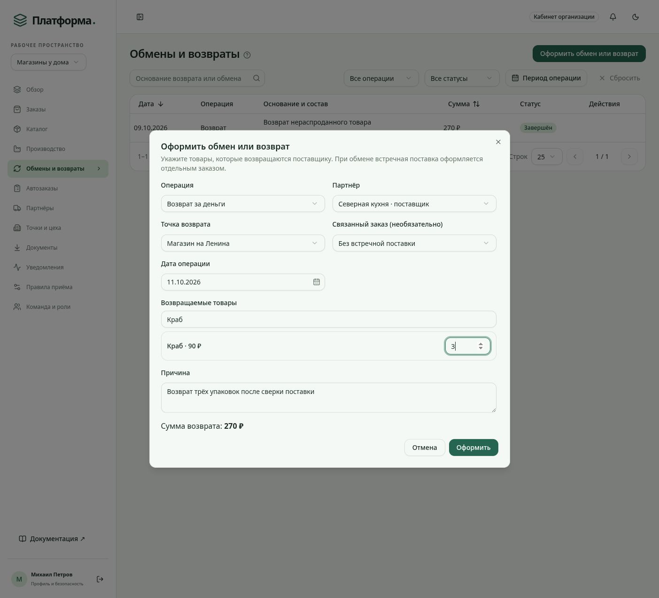Click the Дата операции input field
This screenshot has height=598, width=659.
243,282
